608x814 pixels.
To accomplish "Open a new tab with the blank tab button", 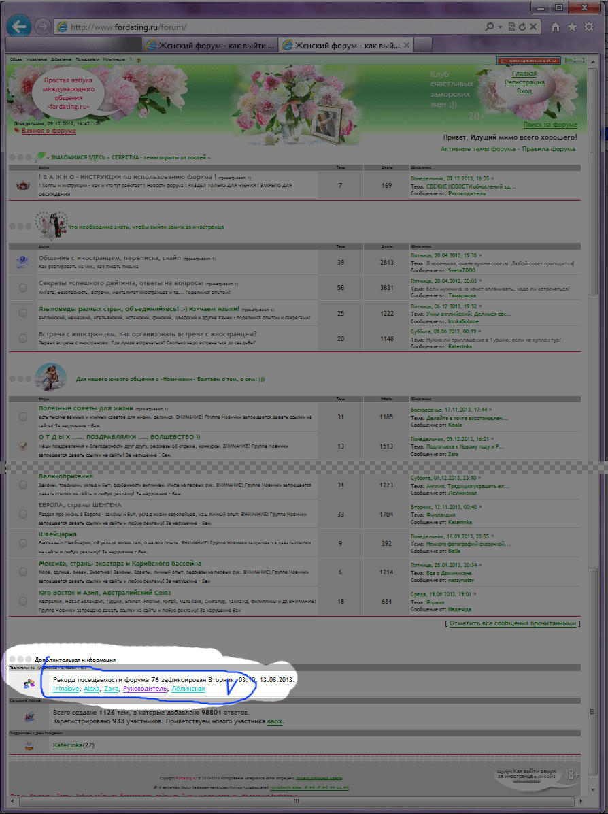I will click(x=423, y=45).
